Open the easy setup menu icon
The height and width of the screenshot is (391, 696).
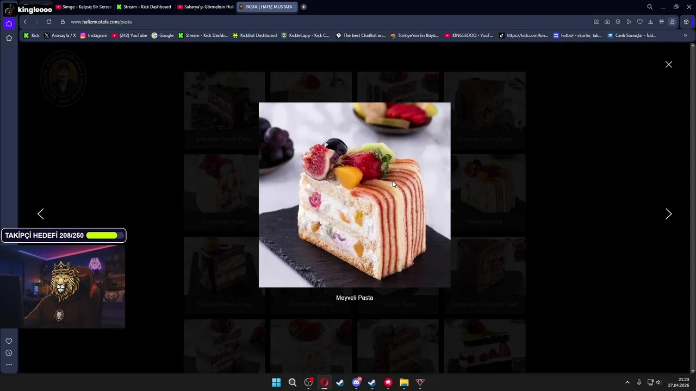click(662, 22)
